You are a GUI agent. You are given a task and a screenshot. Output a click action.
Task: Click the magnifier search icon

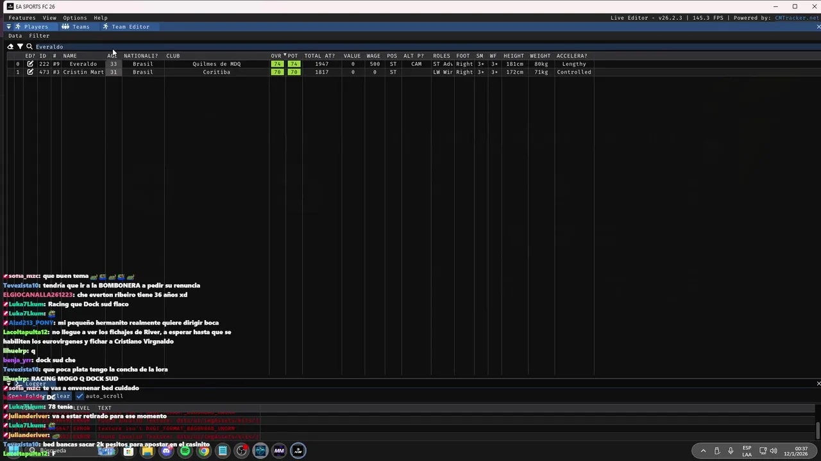[30, 47]
